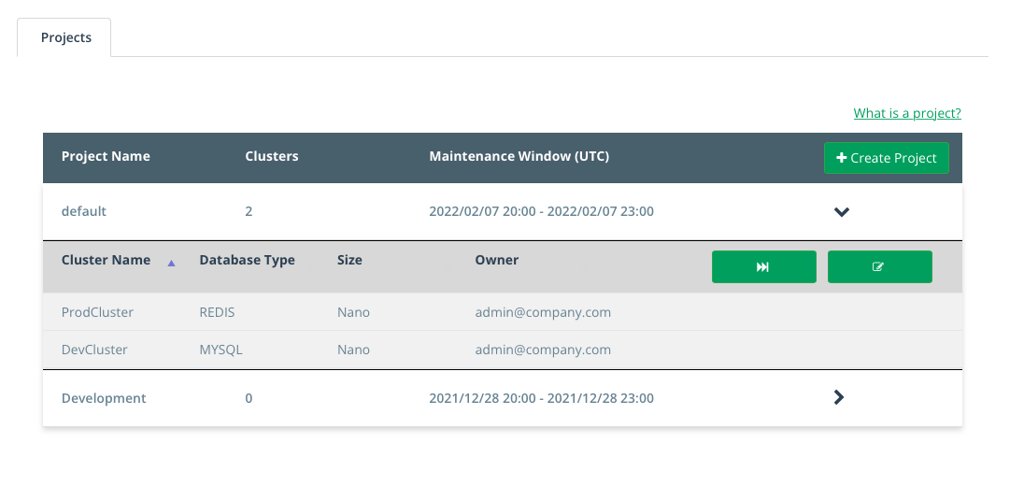Click the Size column header
This screenshot has height=486, width=1024.
click(349, 260)
